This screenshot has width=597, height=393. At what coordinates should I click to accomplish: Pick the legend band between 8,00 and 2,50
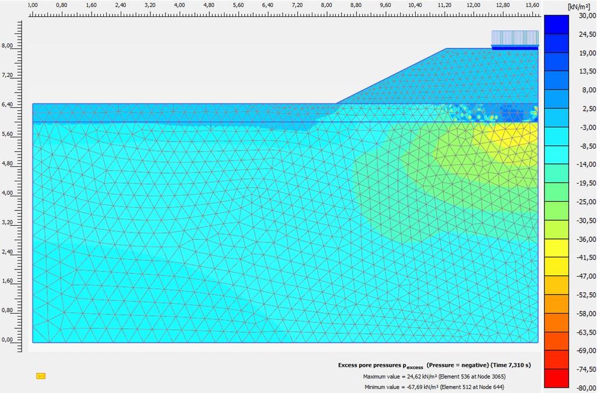(556, 99)
